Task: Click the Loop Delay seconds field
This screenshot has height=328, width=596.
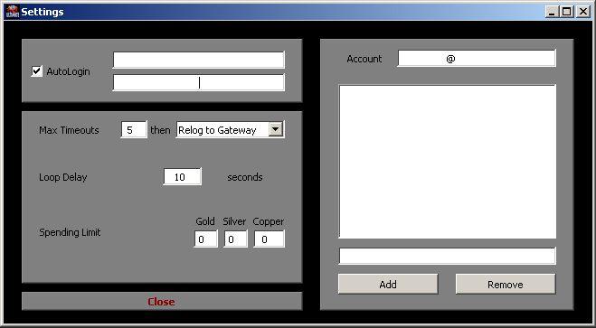Action: click(183, 177)
